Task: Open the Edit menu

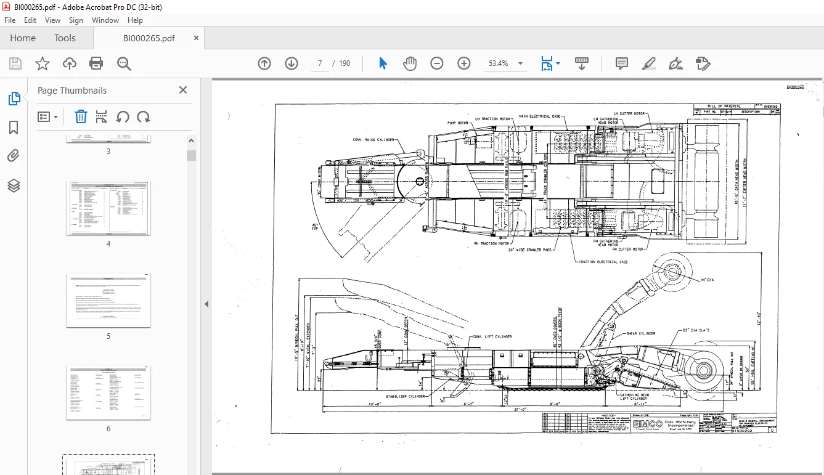Action: click(30, 20)
